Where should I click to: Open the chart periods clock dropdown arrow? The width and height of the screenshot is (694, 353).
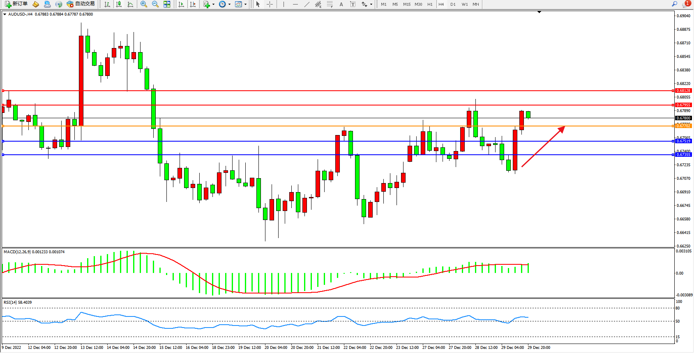[229, 5]
